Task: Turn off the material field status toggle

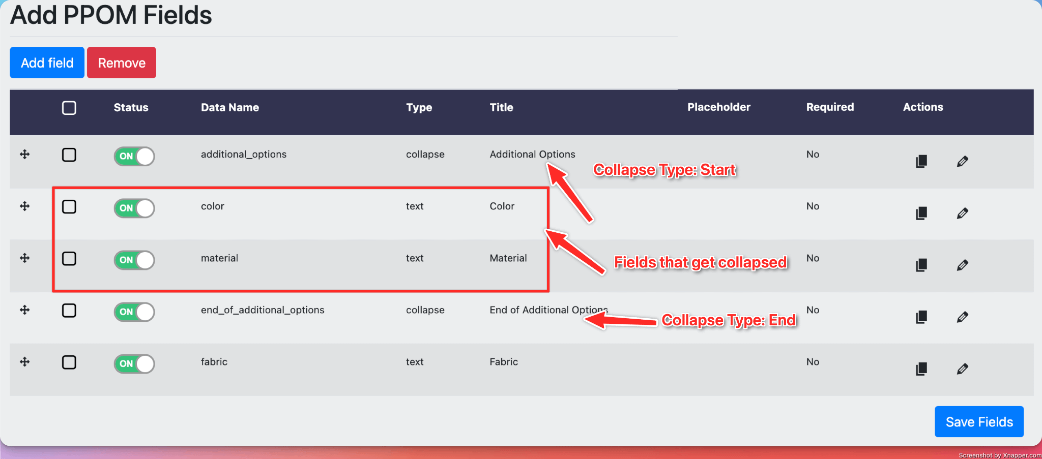Action: tap(134, 260)
